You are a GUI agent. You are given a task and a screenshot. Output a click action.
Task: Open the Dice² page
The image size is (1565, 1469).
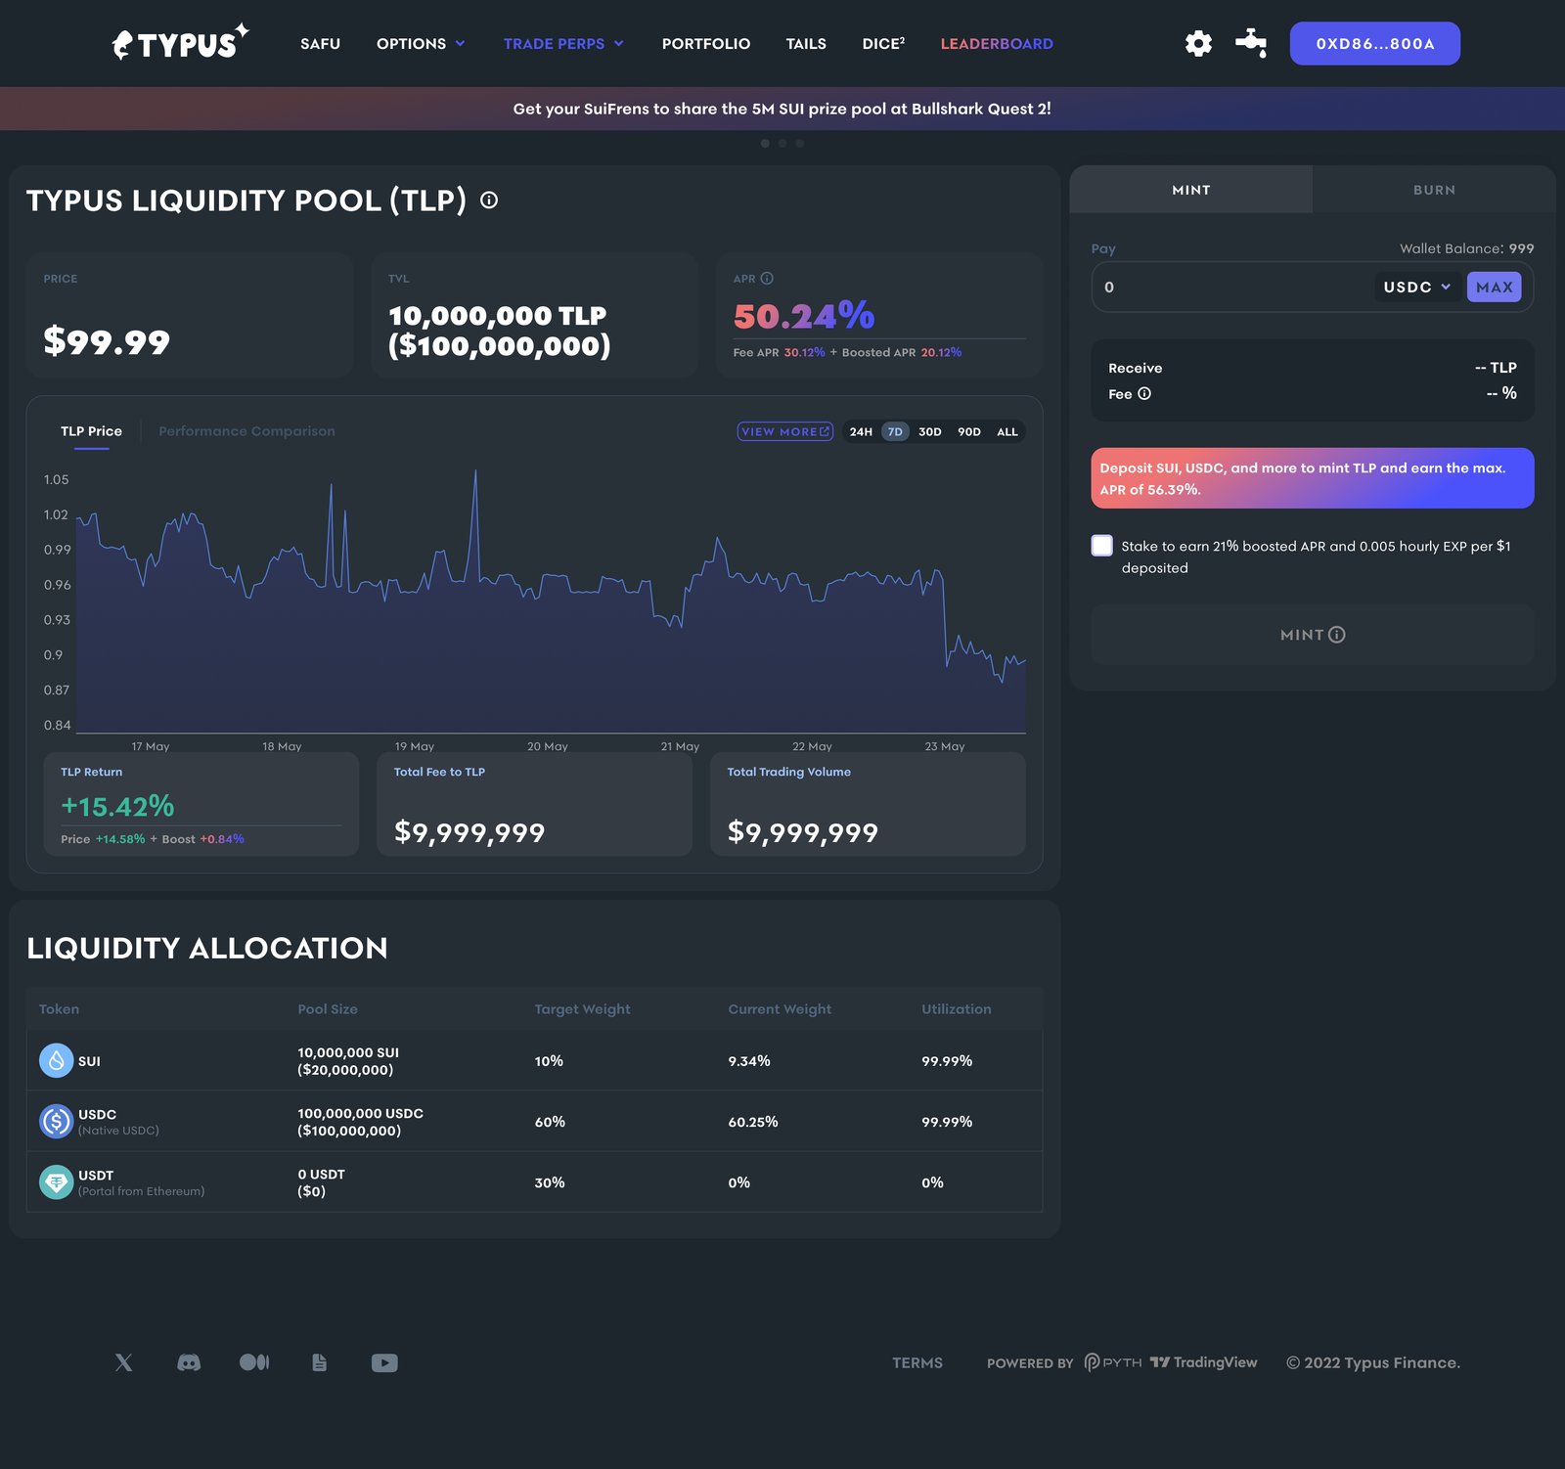883,44
